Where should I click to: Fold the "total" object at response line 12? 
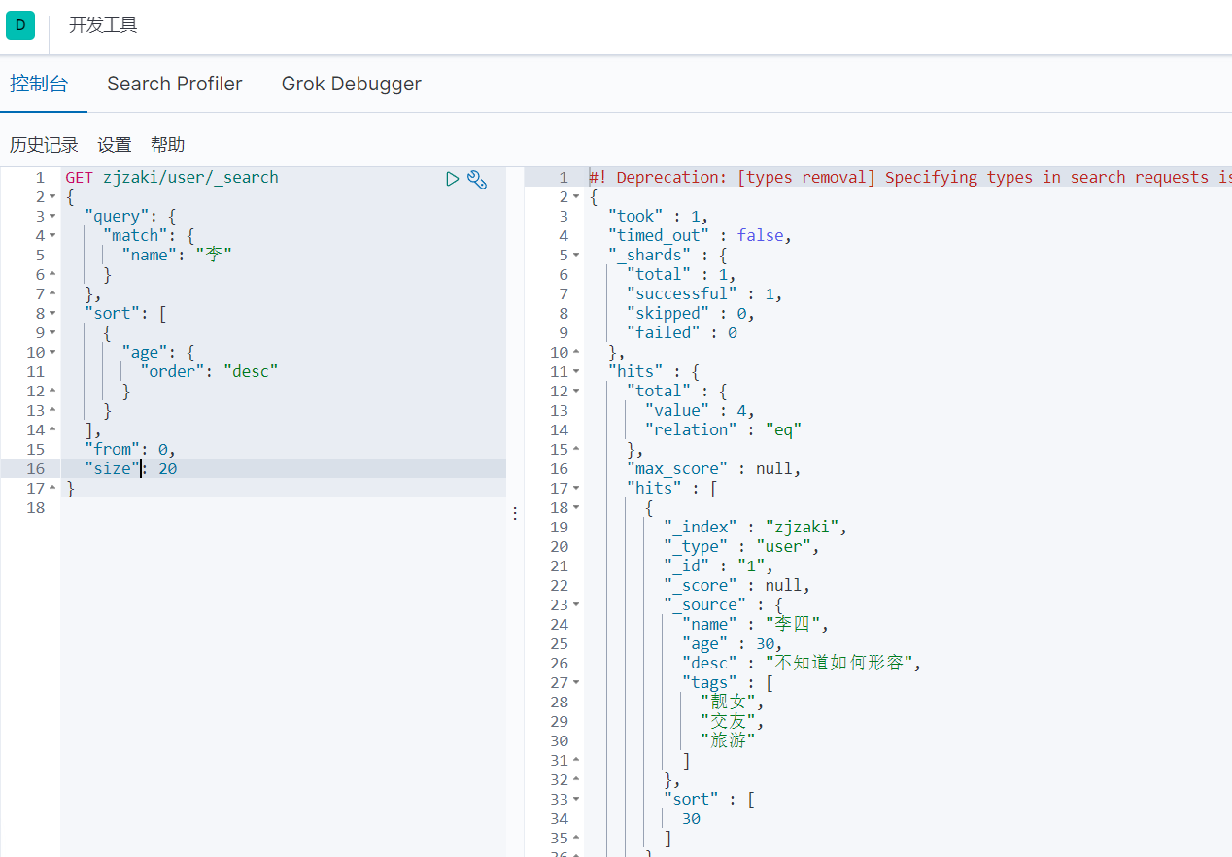(x=576, y=392)
